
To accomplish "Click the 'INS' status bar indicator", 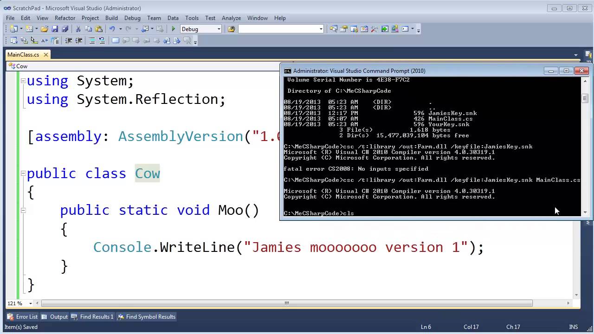I will 574,327.
